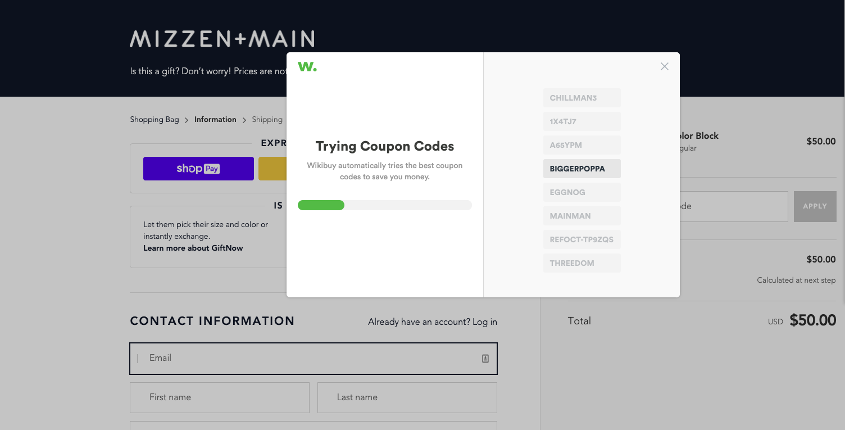Click the discount code input field
Image resolution: width=845 pixels, height=430 pixels.
click(x=734, y=206)
